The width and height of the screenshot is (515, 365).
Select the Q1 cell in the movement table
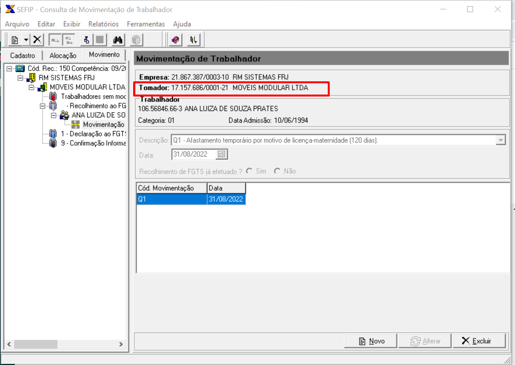click(x=172, y=199)
